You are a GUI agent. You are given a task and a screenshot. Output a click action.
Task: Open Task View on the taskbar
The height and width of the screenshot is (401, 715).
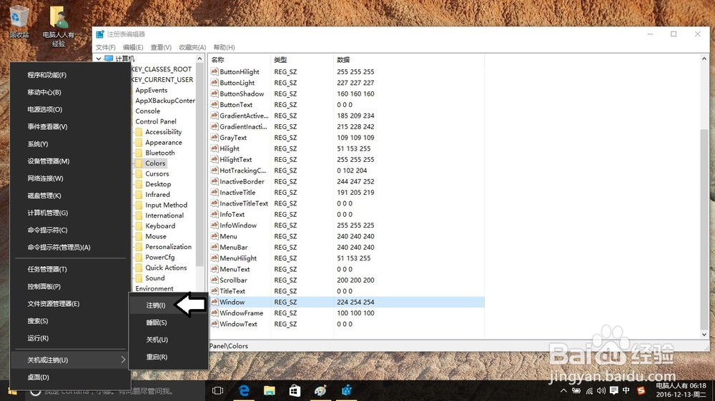tap(218, 390)
